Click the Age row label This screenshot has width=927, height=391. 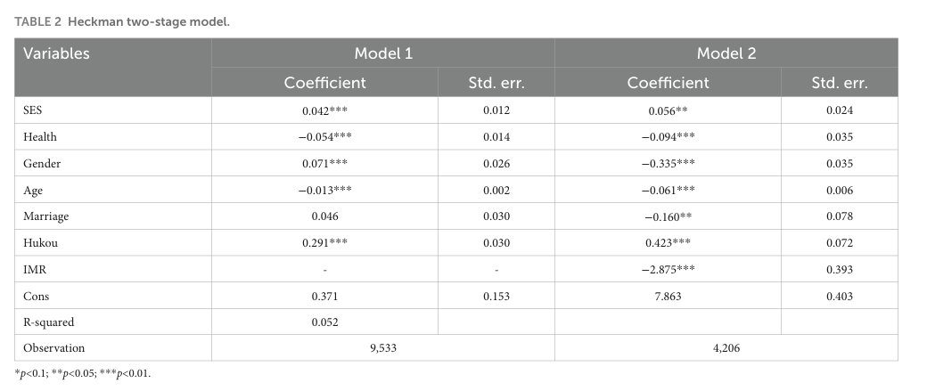(33, 191)
